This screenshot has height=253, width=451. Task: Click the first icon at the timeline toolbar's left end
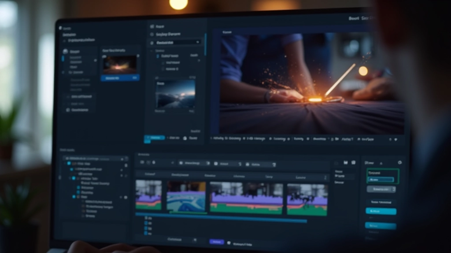pyautogui.click(x=142, y=162)
